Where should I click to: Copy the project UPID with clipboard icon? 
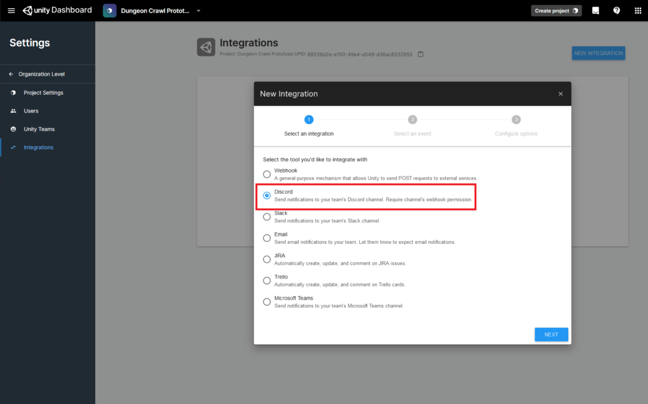pyautogui.click(x=421, y=54)
